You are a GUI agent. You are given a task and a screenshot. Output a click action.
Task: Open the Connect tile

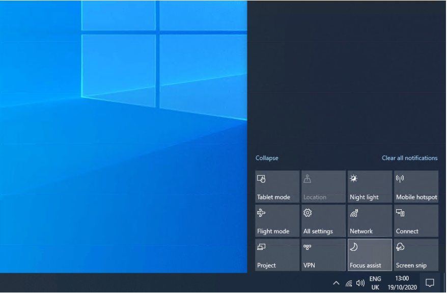(x=416, y=221)
